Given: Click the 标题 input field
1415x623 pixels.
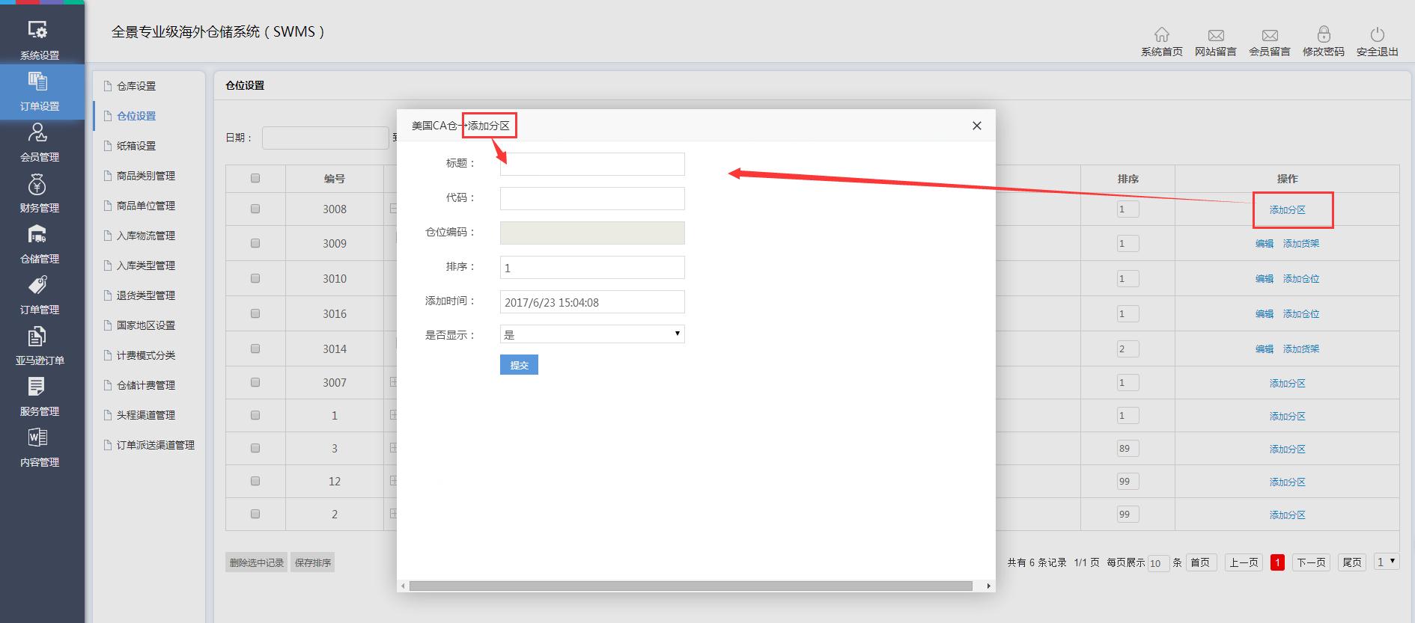Looking at the screenshot, I should [591, 165].
